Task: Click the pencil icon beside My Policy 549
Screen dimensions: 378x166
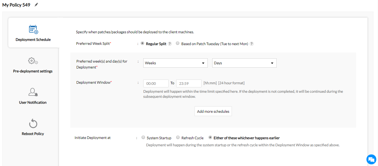Action: 36,5
